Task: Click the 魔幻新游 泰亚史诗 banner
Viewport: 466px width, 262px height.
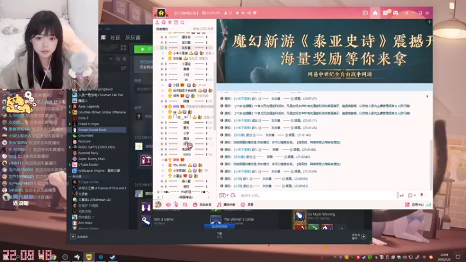Action: (x=324, y=51)
